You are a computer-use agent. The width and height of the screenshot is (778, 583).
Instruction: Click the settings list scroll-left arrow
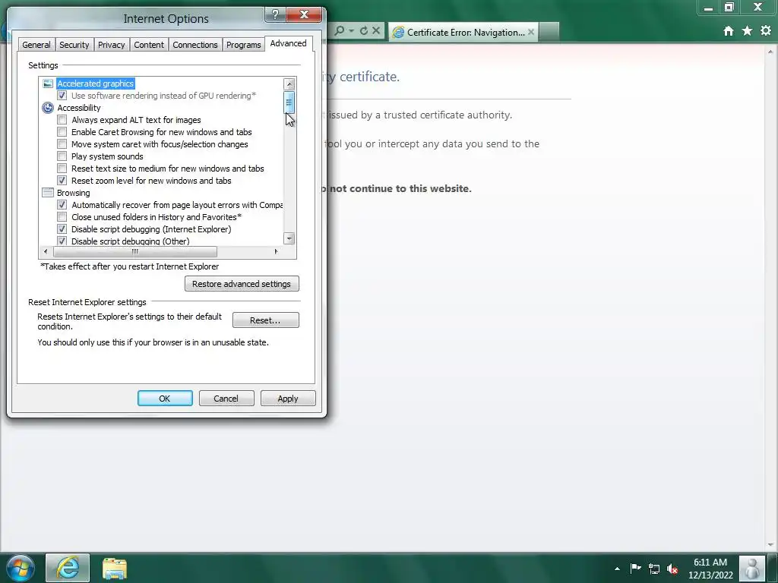[46, 251]
